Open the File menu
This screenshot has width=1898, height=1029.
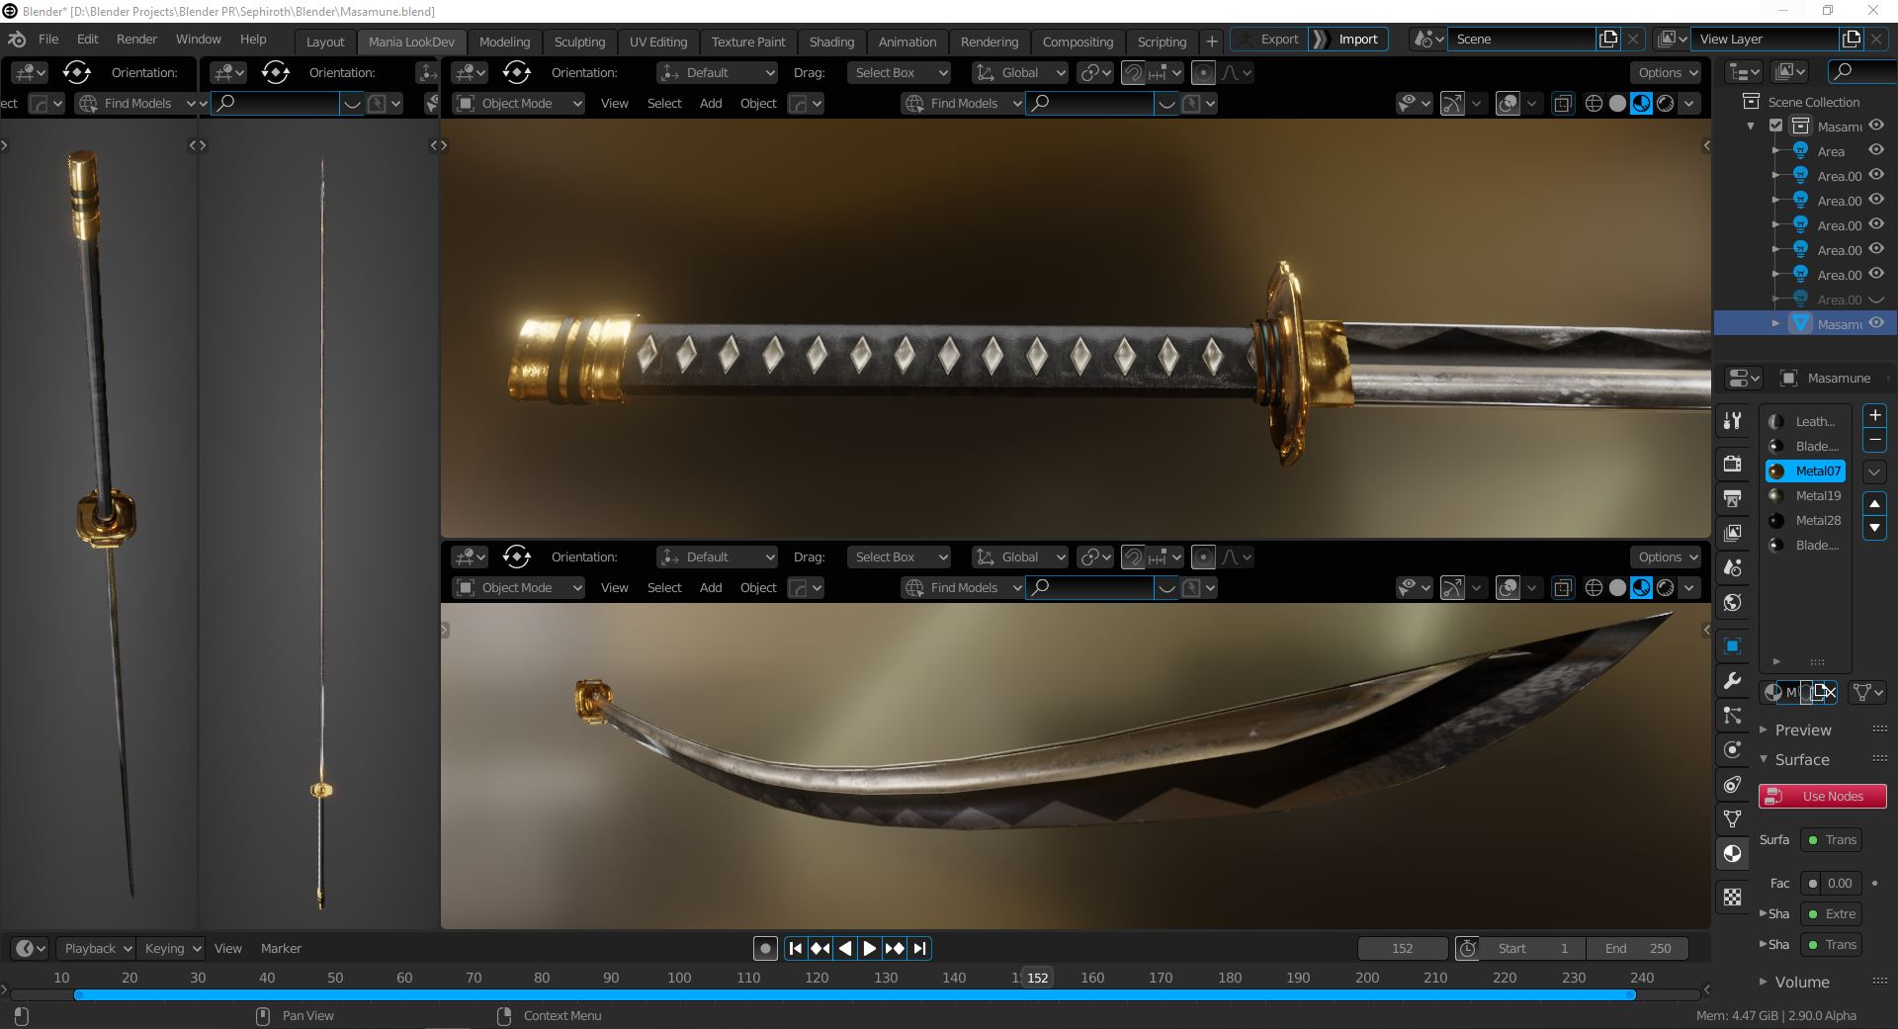[48, 40]
